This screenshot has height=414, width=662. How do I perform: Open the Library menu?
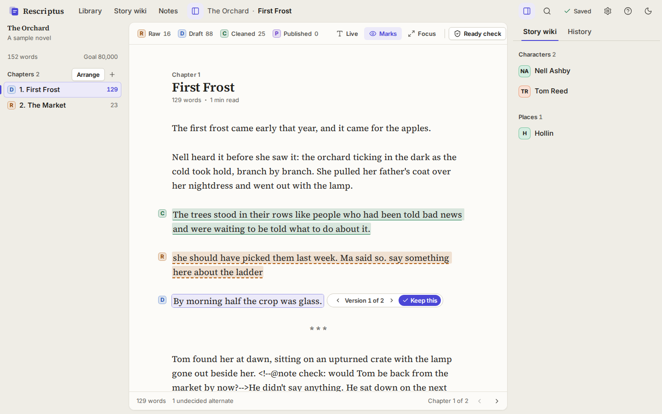point(90,11)
